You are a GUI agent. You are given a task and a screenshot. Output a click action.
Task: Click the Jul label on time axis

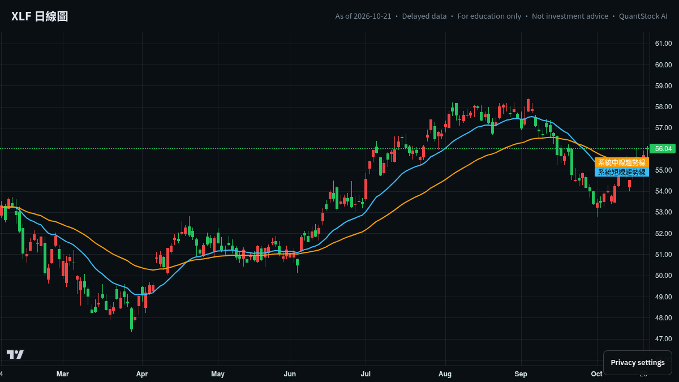pos(366,374)
